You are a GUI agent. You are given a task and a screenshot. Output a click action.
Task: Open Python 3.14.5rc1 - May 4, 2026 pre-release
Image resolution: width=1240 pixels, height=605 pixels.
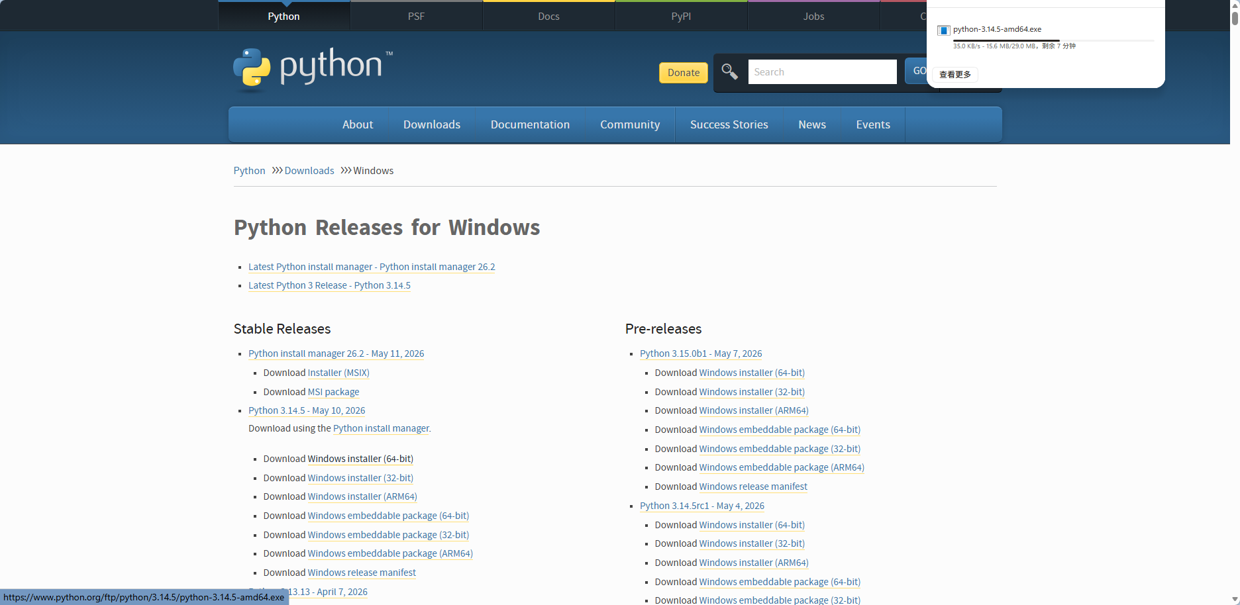[702, 506]
